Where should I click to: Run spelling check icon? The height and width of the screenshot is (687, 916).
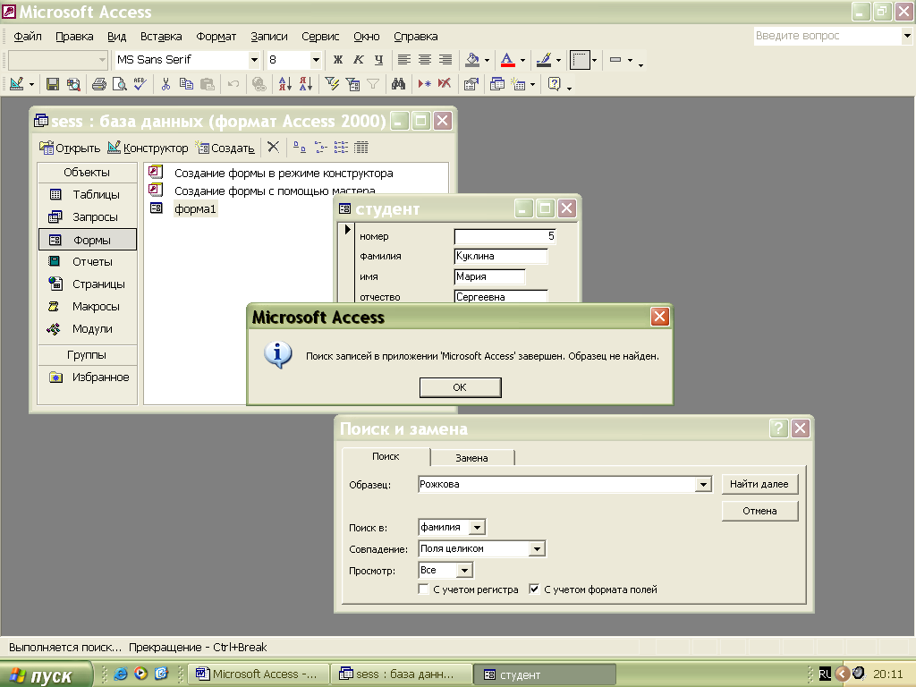coord(140,85)
